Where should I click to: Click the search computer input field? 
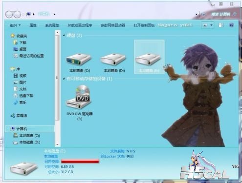(221, 14)
